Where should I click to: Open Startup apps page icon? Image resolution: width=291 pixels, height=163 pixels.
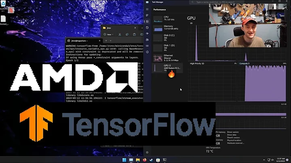[147, 34]
